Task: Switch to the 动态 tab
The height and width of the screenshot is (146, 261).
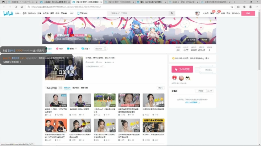Action: coord(59,49)
